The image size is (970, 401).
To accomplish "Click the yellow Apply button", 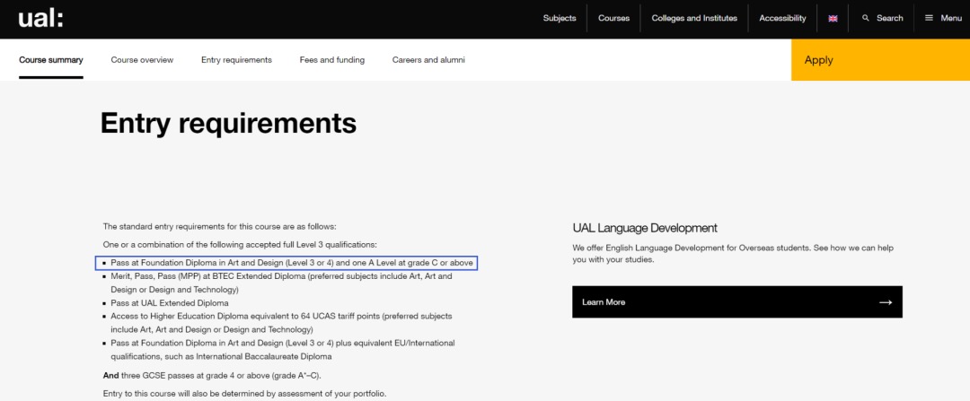I will click(880, 60).
